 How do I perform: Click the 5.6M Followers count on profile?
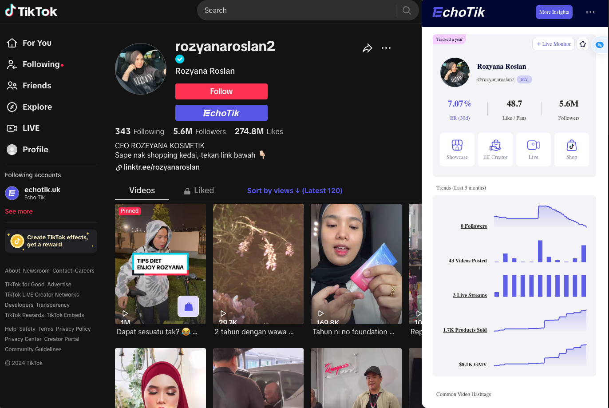tap(199, 131)
